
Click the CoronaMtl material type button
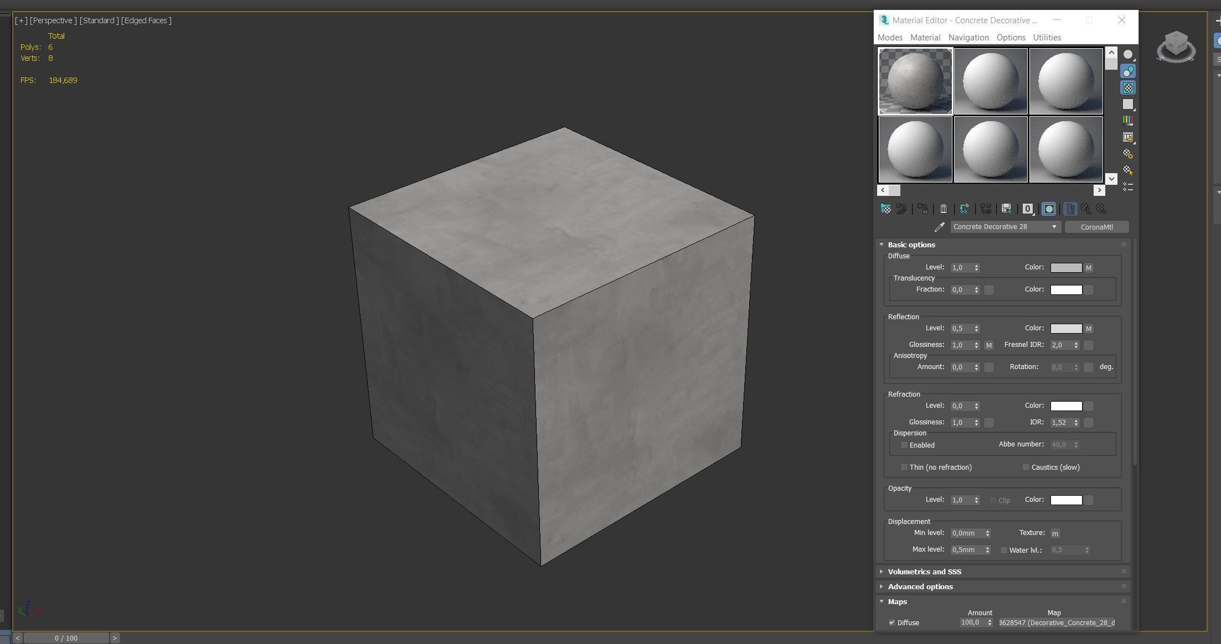pos(1096,227)
